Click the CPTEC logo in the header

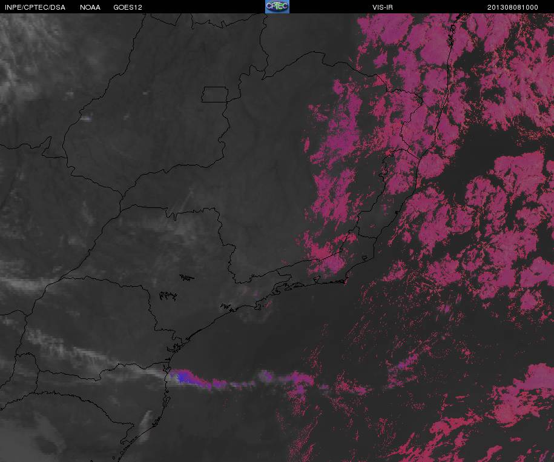pyautogui.click(x=277, y=7)
